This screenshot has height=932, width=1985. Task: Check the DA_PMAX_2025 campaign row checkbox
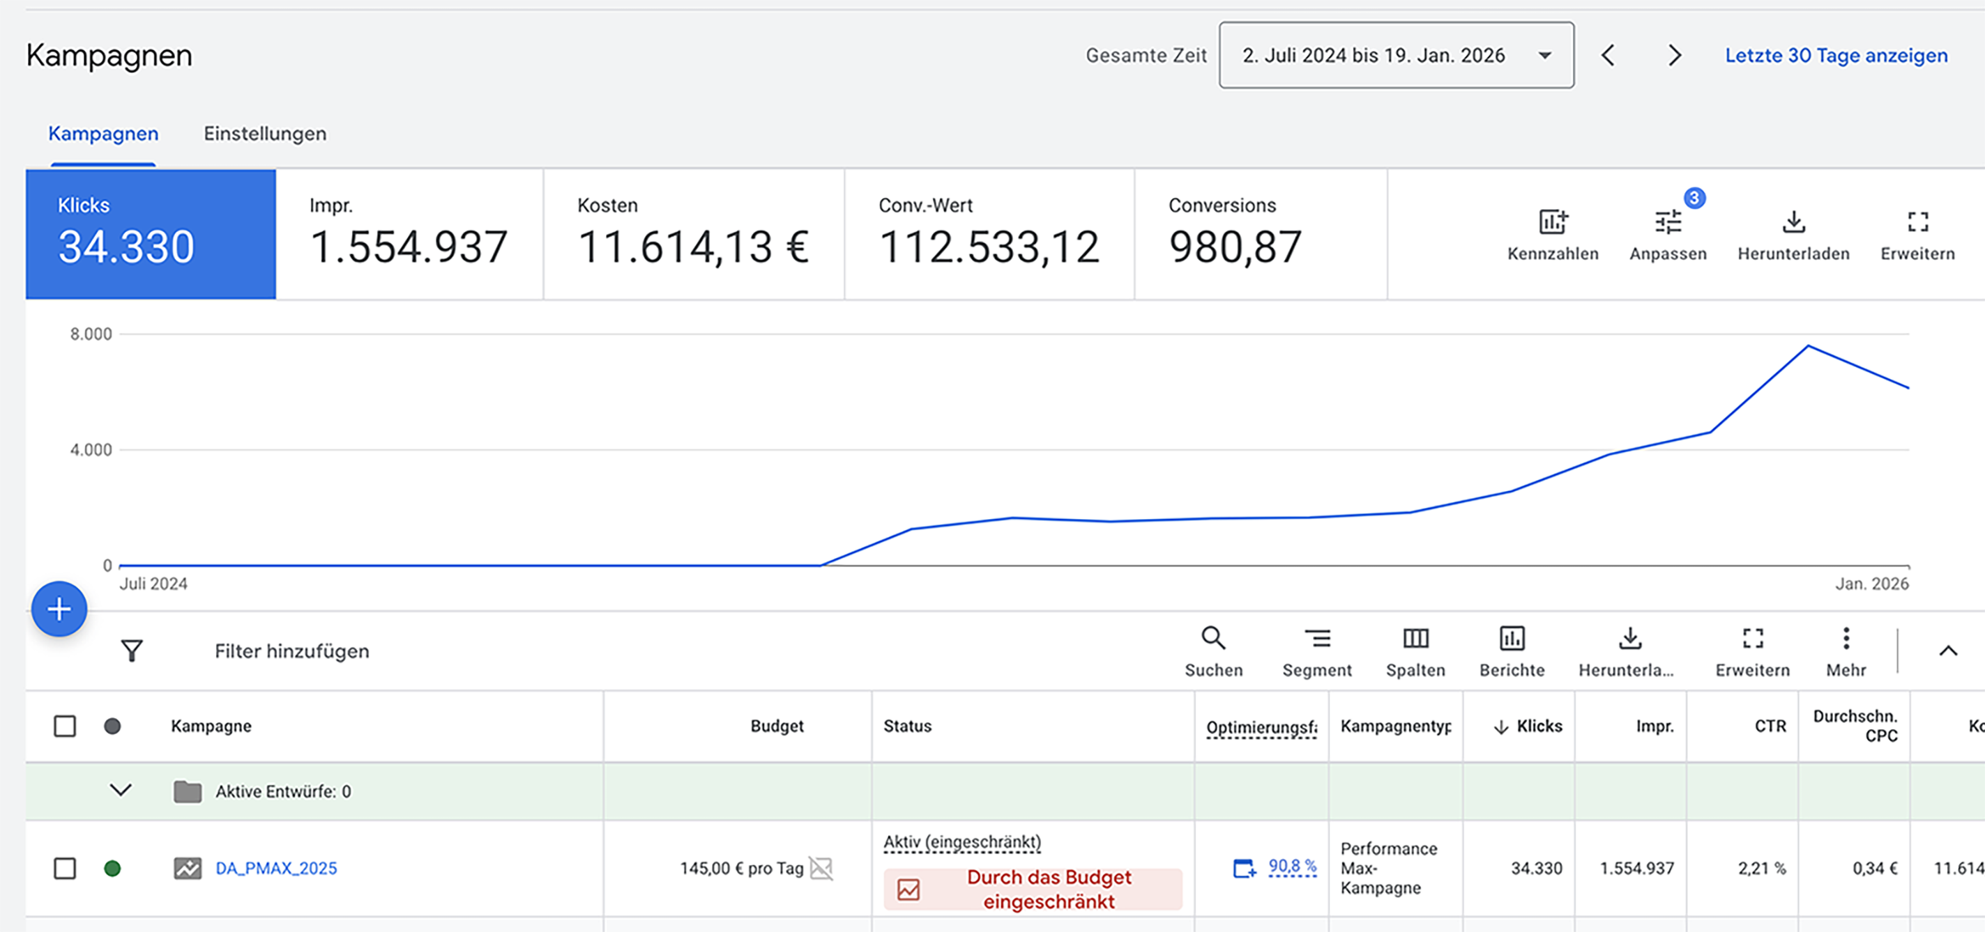[65, 868]
